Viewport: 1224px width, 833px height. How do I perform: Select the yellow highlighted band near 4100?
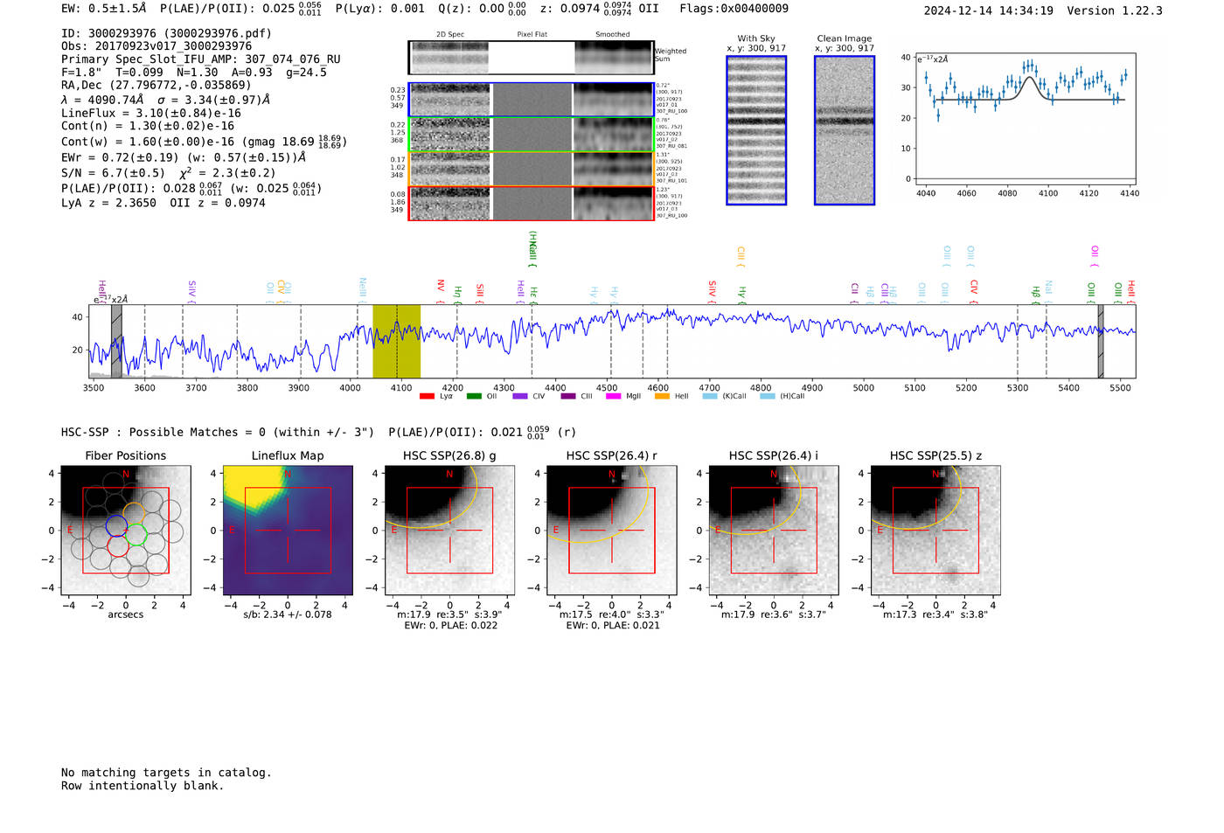[396, 341]
